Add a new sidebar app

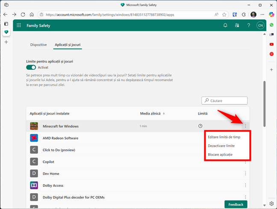click(x=271, y=70)
